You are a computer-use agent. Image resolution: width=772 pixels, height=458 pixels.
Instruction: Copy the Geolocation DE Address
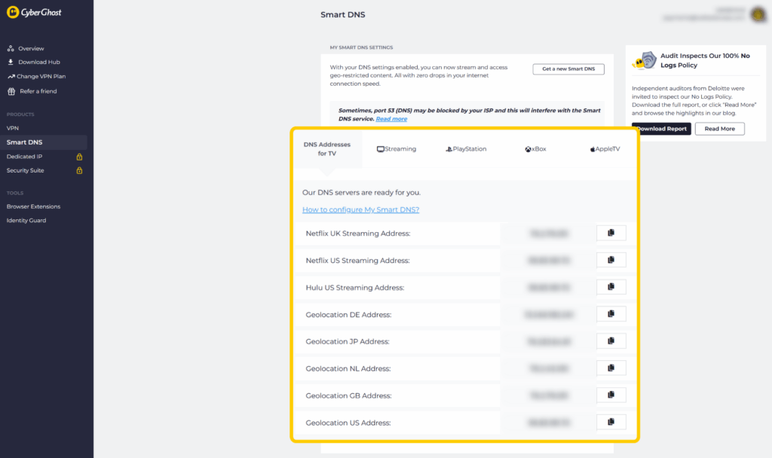point(611,314)
